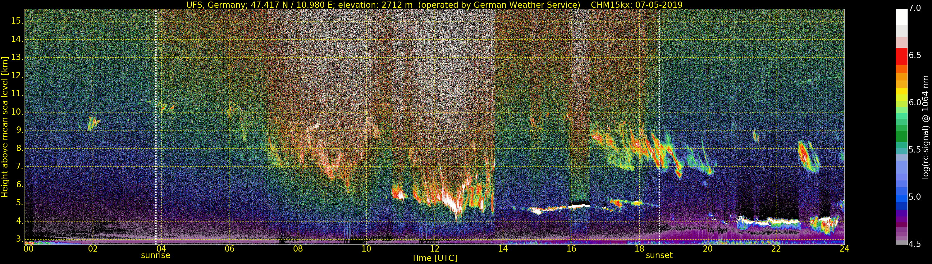Click the '5.0' colorbar tick value
932x264 pixels.
(915, 197)
